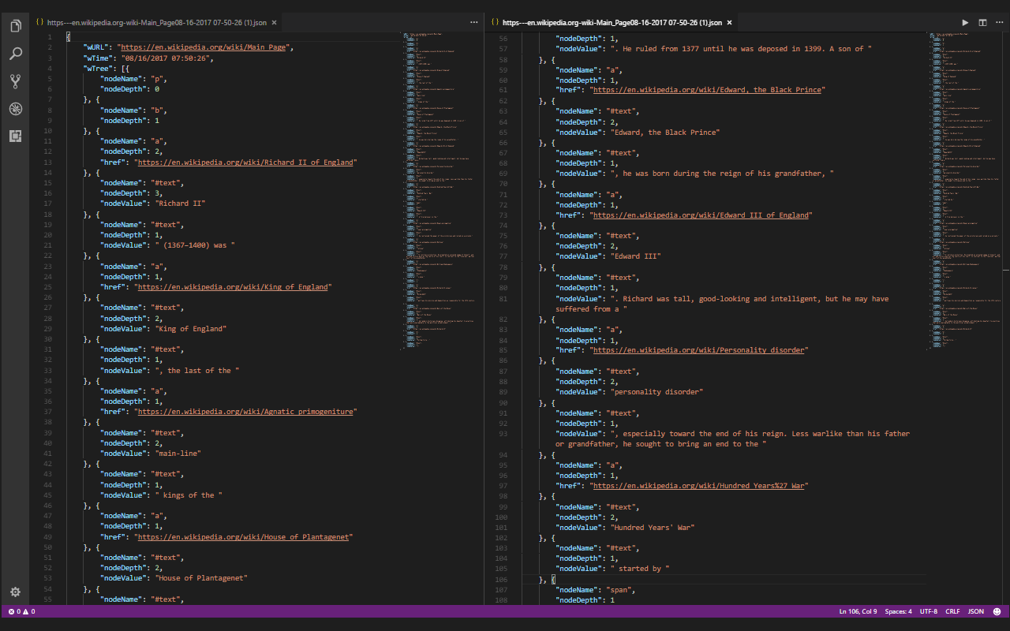This screenshot has width=1010, height=631.
Task: Open the Extensions view
Action: click(x=15, y=136)
